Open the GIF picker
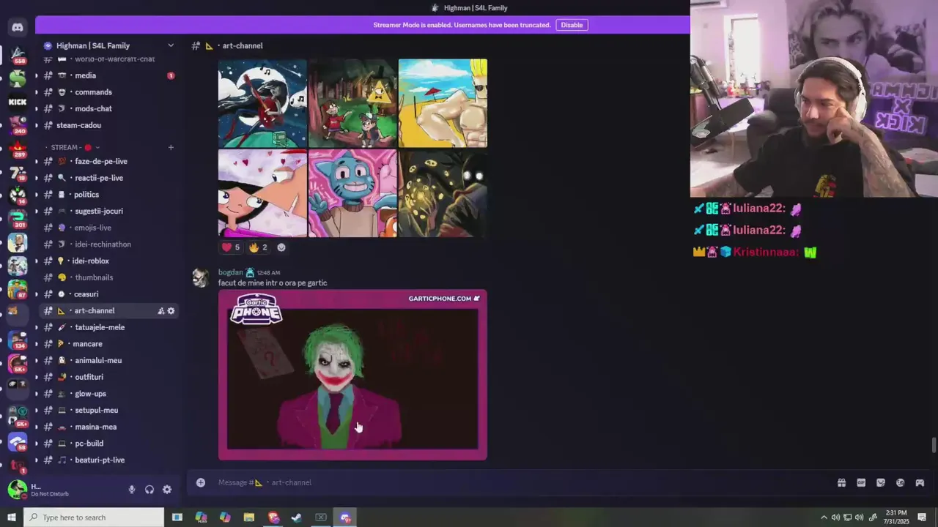Screen dimensions: 938x527 coord(861,482)
